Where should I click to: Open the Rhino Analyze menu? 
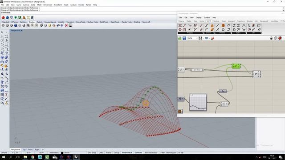click(73, 5)
